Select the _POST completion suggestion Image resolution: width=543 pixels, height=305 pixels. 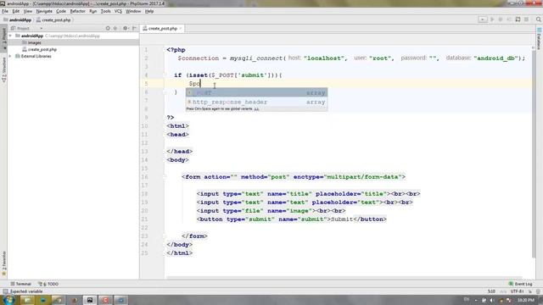click(x=256, y=92)
